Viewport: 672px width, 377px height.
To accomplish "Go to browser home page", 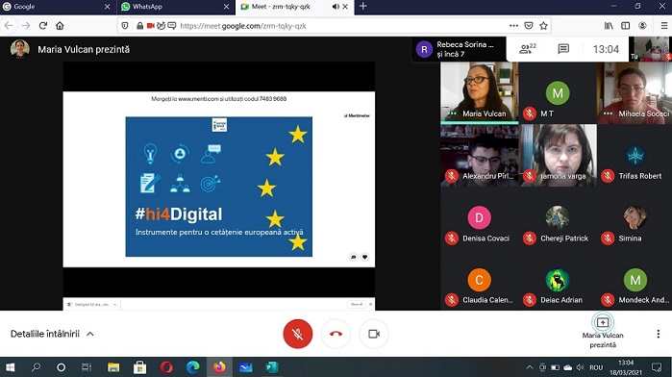I will 60,26.
